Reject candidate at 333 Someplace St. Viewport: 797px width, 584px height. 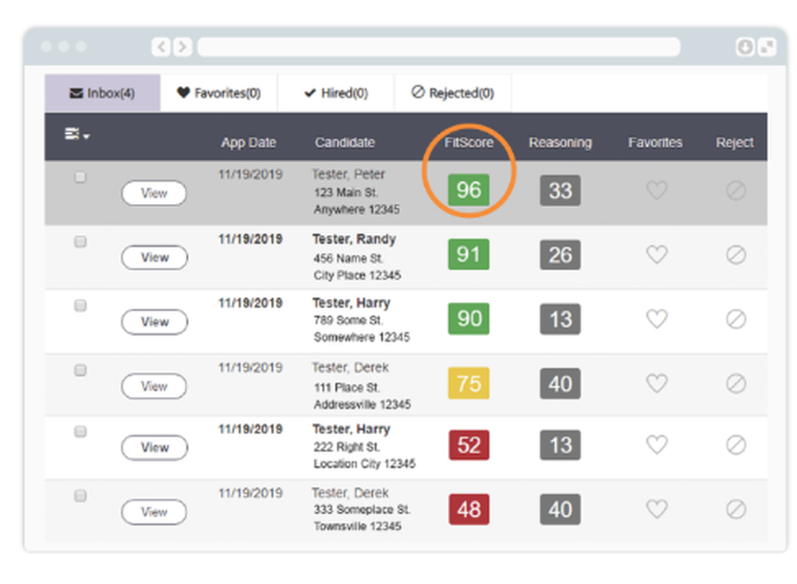[x=736, y=509]
